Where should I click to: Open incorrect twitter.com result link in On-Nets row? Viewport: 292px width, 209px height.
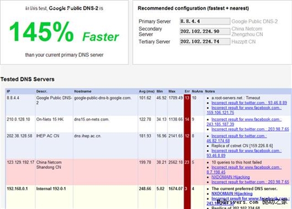250,129
